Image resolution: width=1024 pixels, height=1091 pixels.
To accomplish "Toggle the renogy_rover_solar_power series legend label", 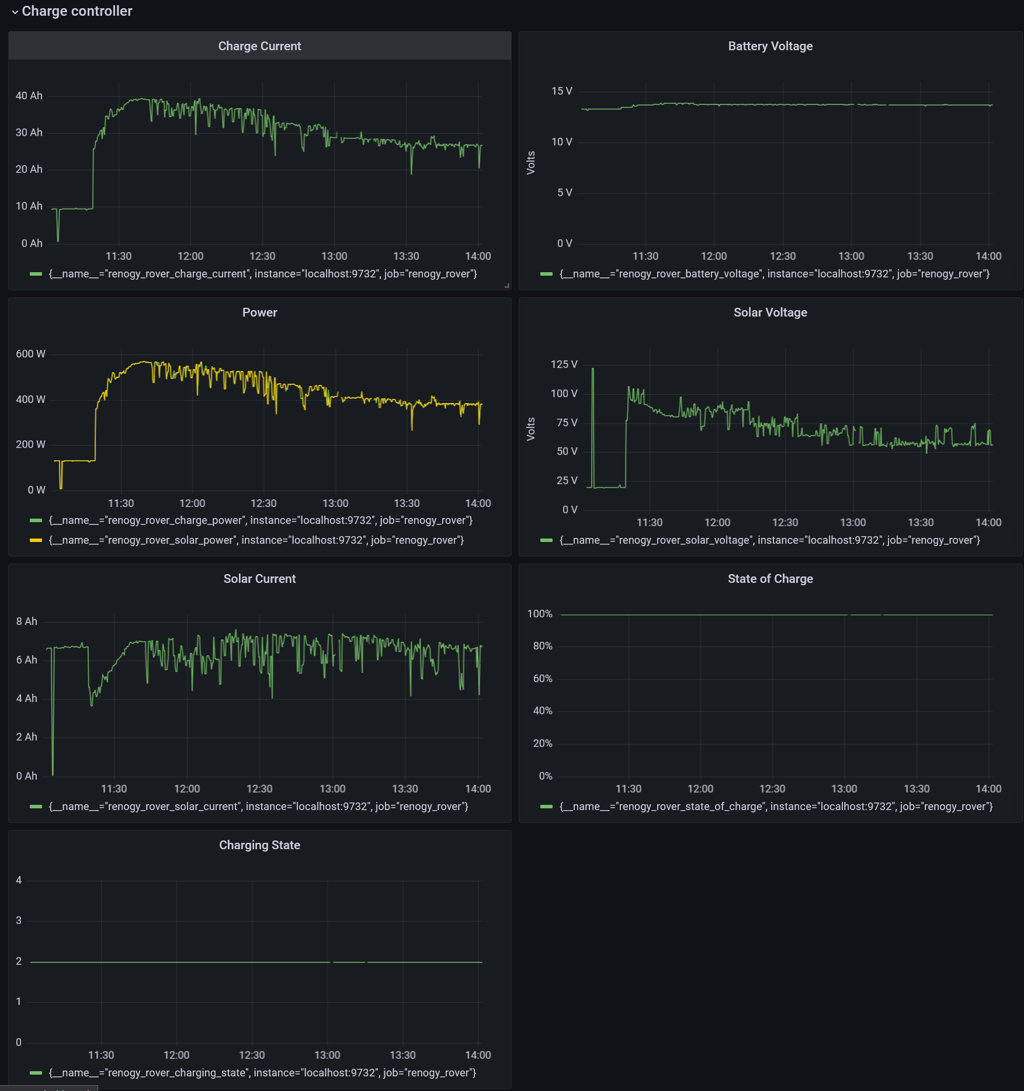I will click(x=256, y=540).
